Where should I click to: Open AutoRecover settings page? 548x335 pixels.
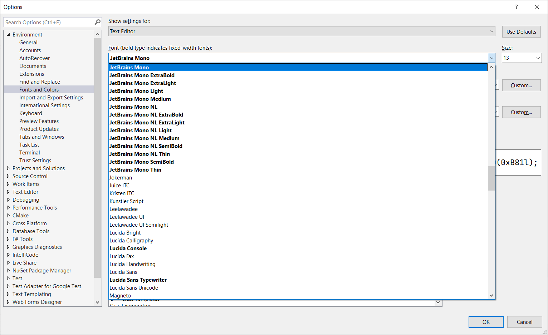34,58
